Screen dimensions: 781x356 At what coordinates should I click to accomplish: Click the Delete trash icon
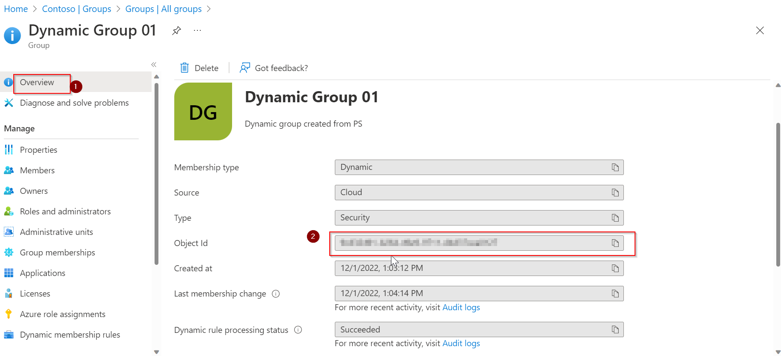[x=185, y=68]
